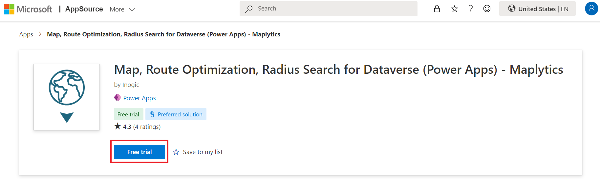Open United States | EN region selector

[x=537, y=9]
